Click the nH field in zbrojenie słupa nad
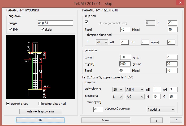The image size is (186, 126). [145, 42]
